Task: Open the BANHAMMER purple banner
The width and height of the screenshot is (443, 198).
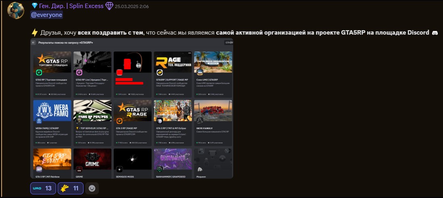Action: (x=173, y=159)
